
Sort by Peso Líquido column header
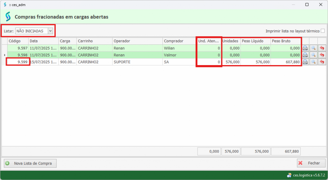click(256, 41)
